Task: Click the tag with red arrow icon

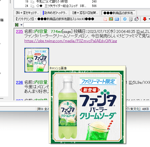Action: click(136, 19)
